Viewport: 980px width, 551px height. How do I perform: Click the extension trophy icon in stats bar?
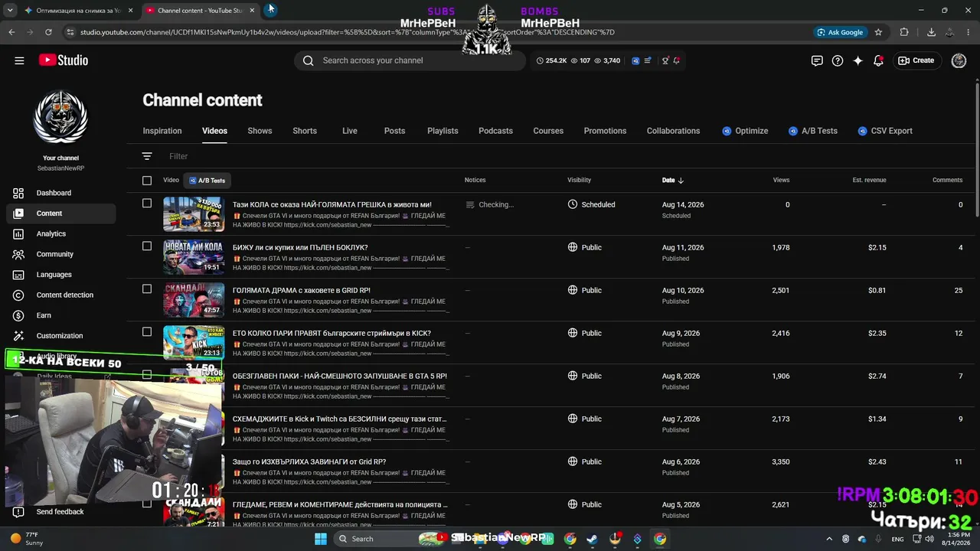(x=665, y=60)
